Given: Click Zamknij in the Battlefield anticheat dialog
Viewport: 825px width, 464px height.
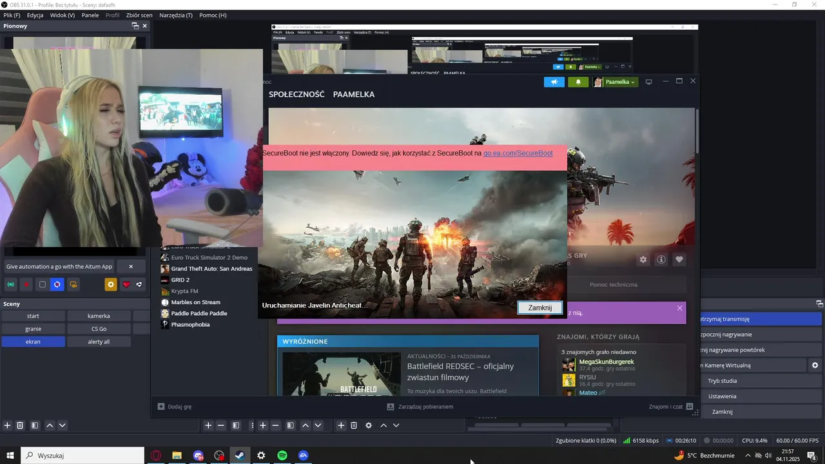Looking at the screenshot, I should [x=540, y=307].
